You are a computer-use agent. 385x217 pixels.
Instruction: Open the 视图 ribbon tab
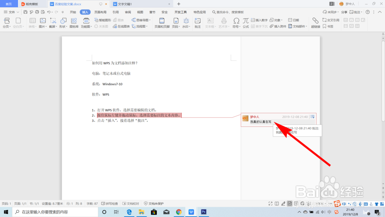click(x=140, y=12)
